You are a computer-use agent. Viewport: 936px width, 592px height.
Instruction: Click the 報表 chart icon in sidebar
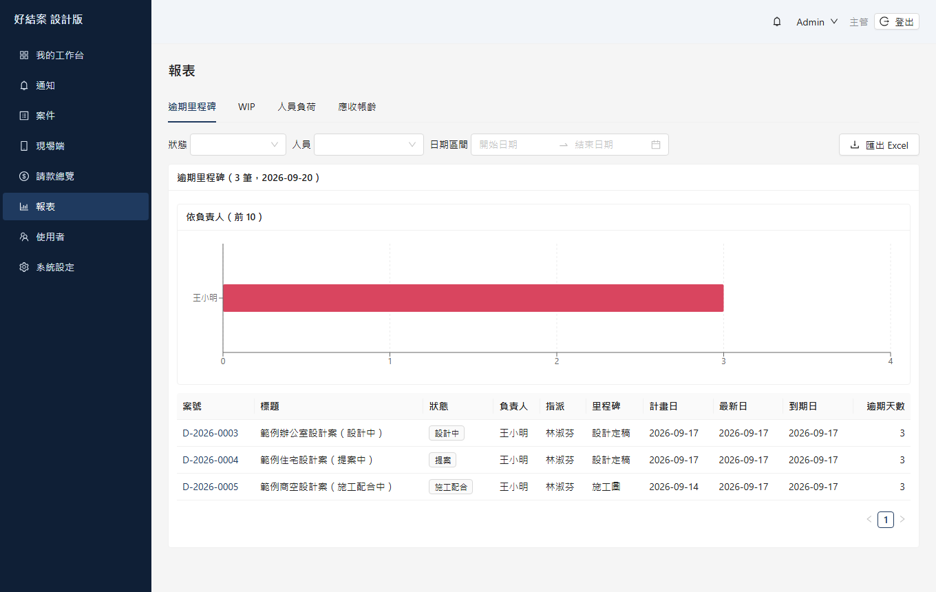click(24, 207)
